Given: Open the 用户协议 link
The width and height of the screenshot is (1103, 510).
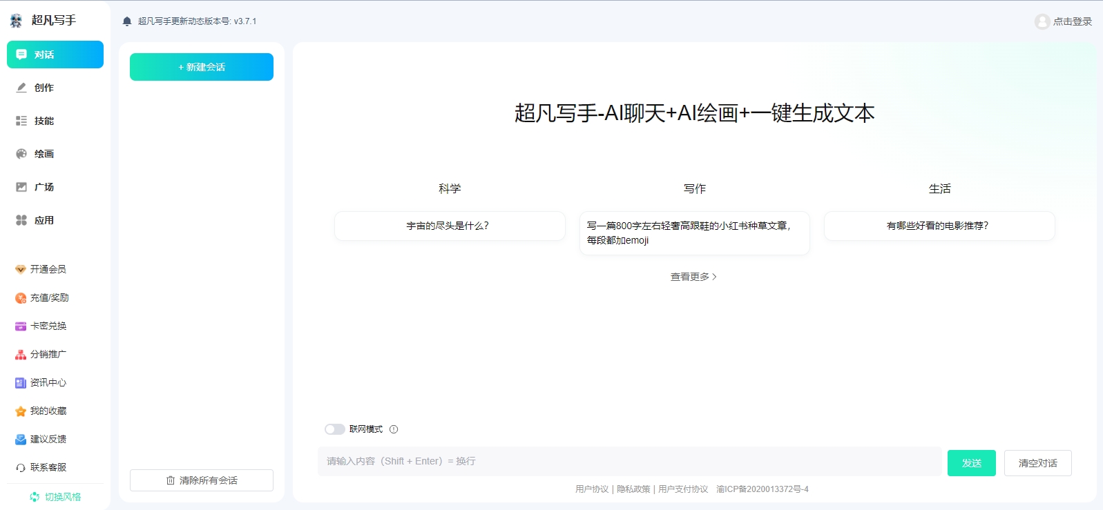Looking at the screenshot, I should point(592,489).
